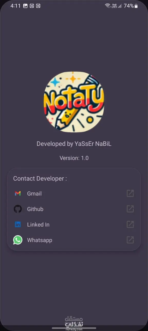Tap the Developed by YaSsEr NaBiL text
This screenshot has height=331, width=148.
pyautogui.click(x=74, y=144)
